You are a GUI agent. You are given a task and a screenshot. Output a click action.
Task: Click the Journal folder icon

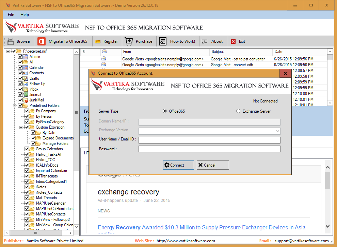click(26, 95)
